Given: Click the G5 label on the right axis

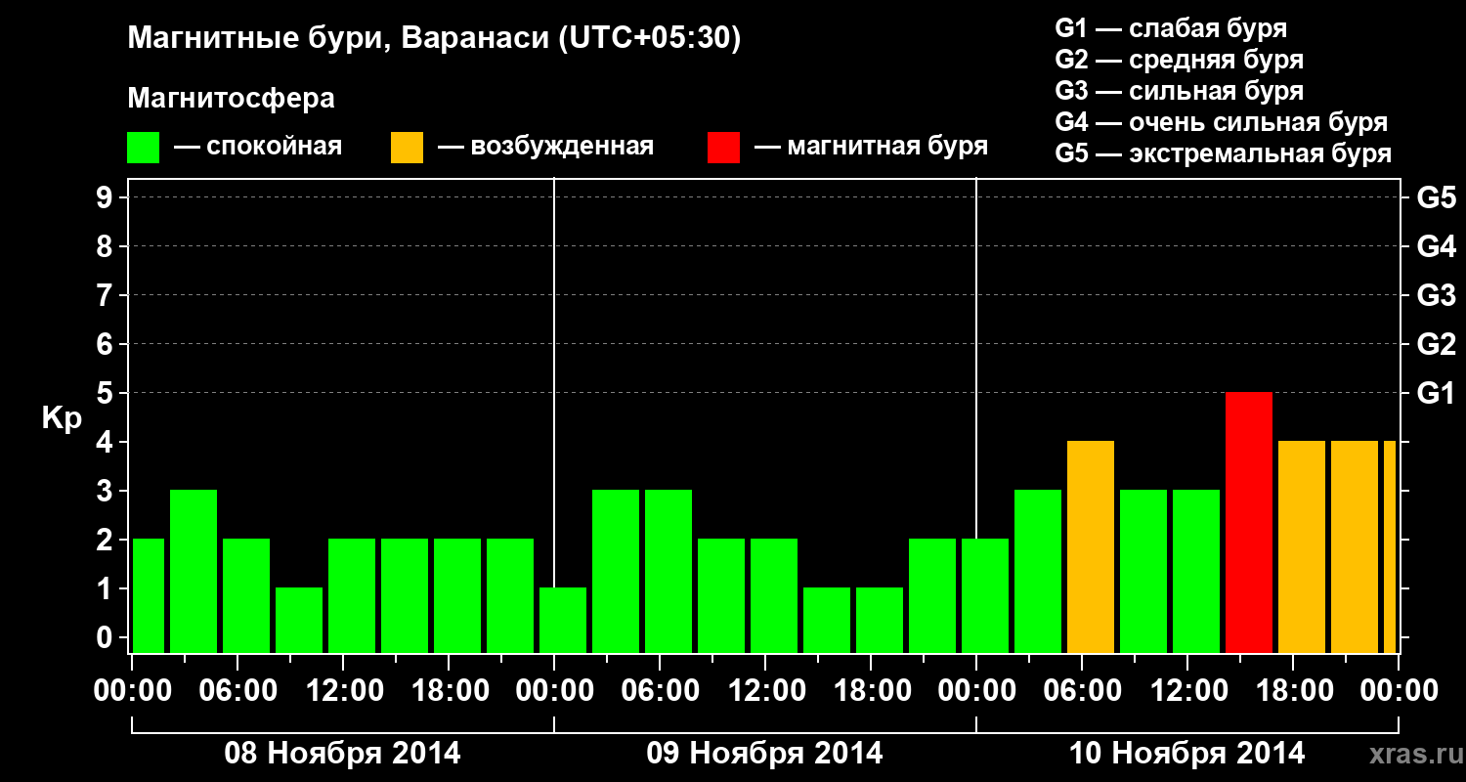Looking at the screenshot, I should [1436, 197].
